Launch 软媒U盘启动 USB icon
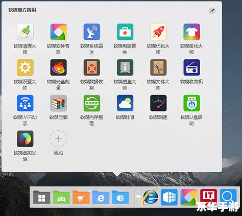242x216 pixels. 191,103
